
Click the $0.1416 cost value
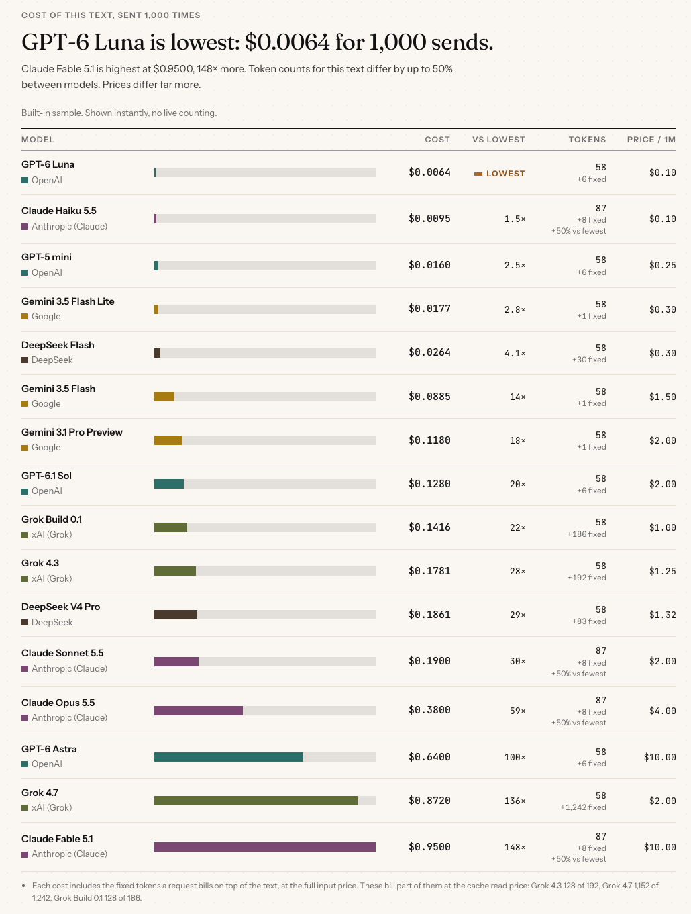[x=429, y=527]
